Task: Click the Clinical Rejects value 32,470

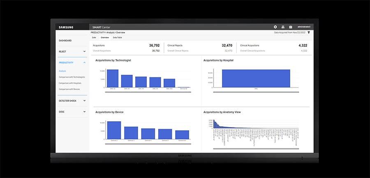Action: click(227, 46)
